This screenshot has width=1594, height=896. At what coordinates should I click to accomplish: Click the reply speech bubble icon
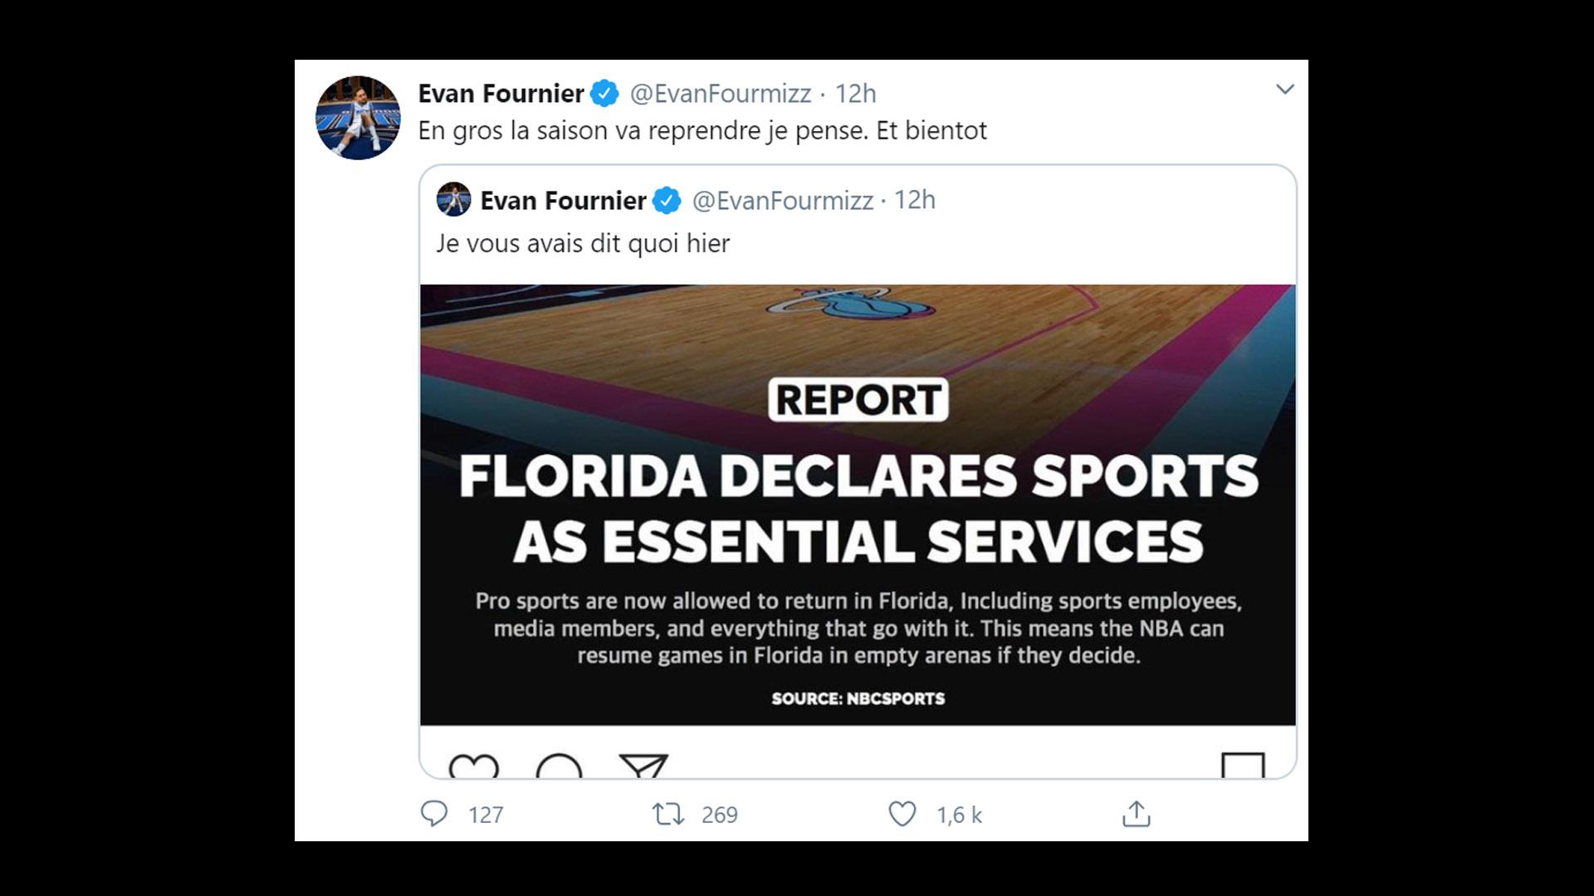[434, 814]
